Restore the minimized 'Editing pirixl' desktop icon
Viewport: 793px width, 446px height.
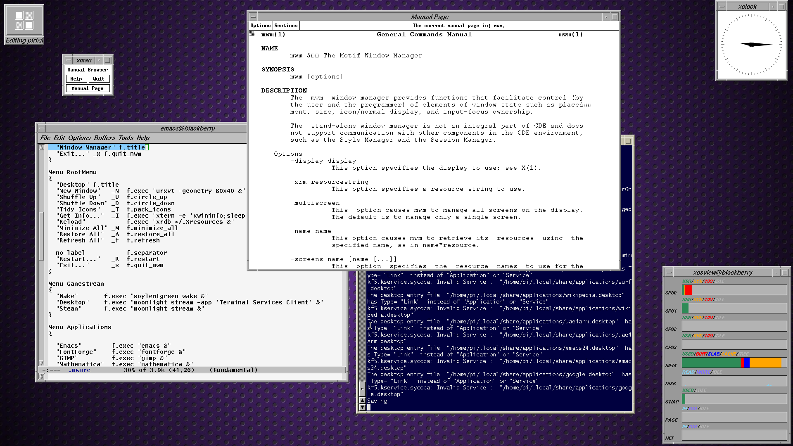tap(24, 24)
